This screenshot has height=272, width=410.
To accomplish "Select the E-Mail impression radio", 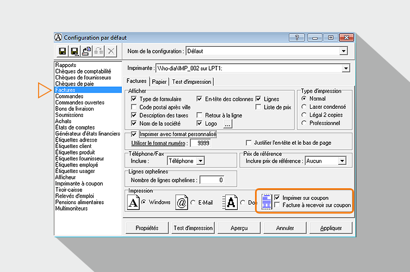I will coord(193,202).
